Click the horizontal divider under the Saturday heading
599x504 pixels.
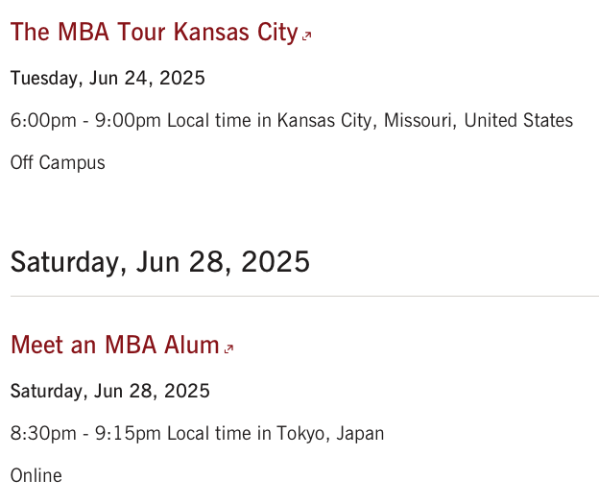coord(304,296)
